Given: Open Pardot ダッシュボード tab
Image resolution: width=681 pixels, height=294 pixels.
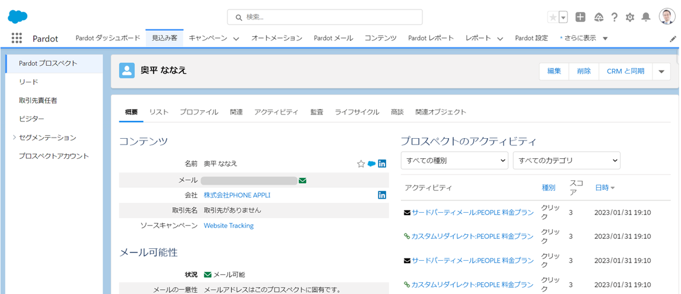Looking at the screenshot, I should [108, 38].
